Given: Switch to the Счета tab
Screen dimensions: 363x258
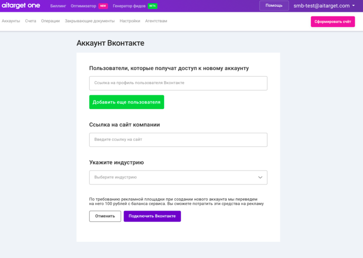Looking at the screenshot, I should tap(31, 21).
